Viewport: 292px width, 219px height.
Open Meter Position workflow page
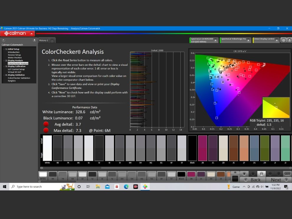click(15, 58)
